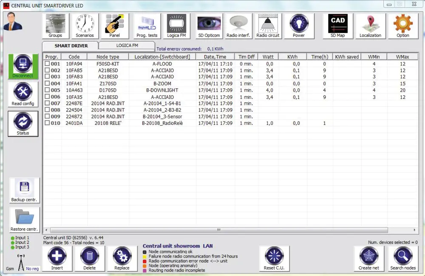
Task: Switch to the LOGICA FM tab
Action: (x=126, y=45)
